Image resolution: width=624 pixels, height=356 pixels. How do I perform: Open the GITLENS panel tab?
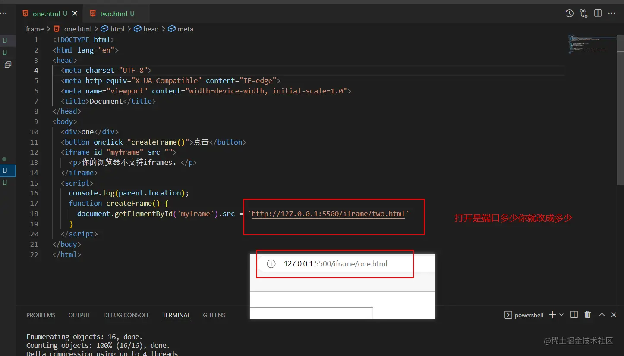click(x=214, y=315)
